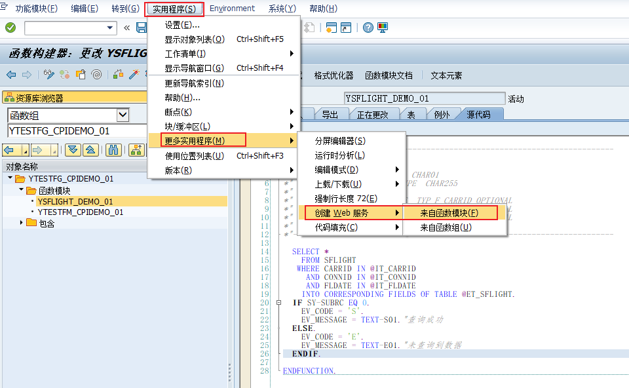Click the YTESTFG_CPIDEMO_01 object name field
Viewport: 629px width, 388px height.
(77, 131)
